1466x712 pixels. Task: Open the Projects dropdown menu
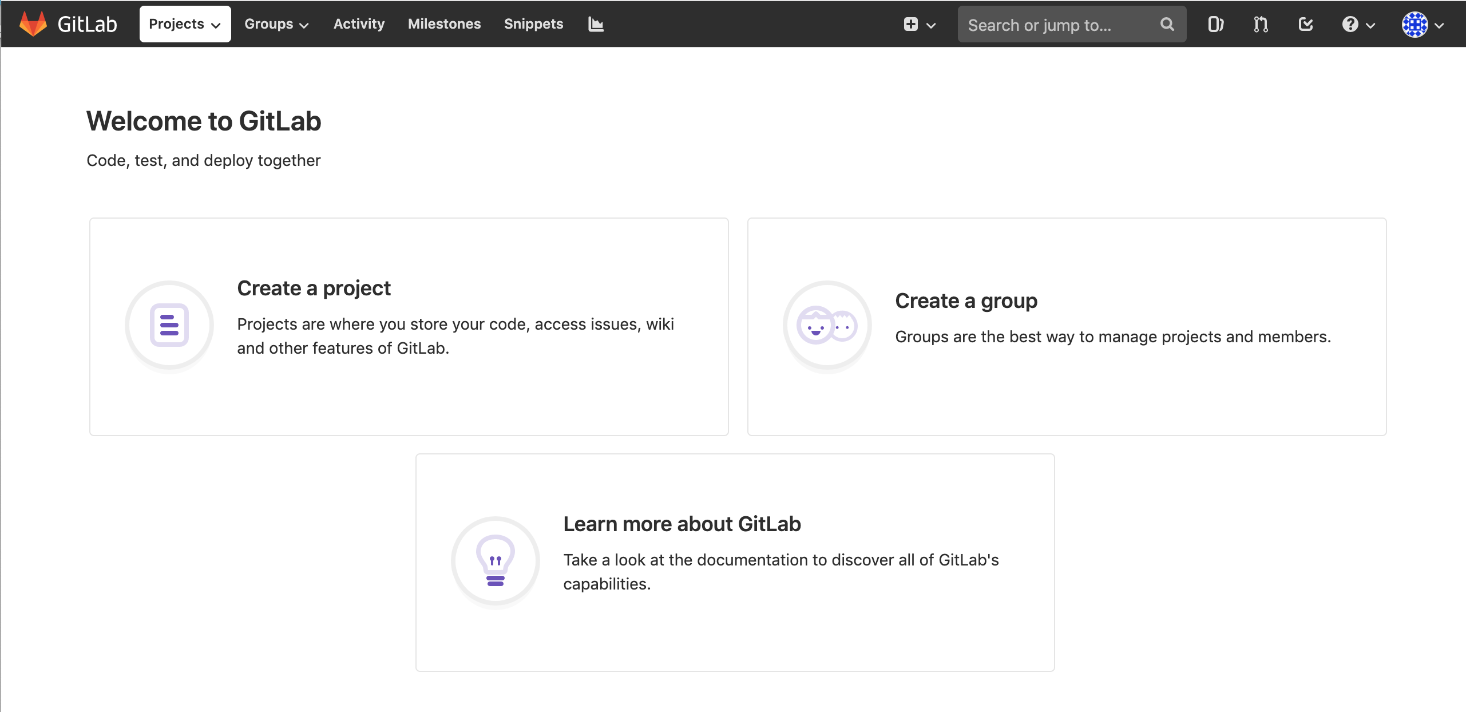point(185,24)
